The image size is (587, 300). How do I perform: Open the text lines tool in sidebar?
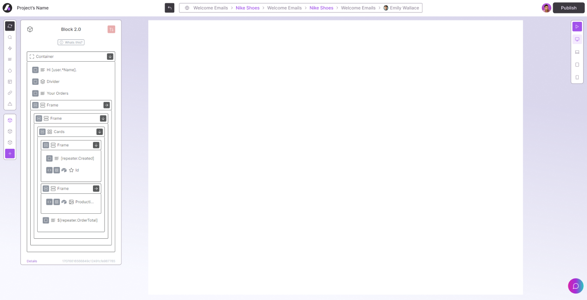point(10,59)
